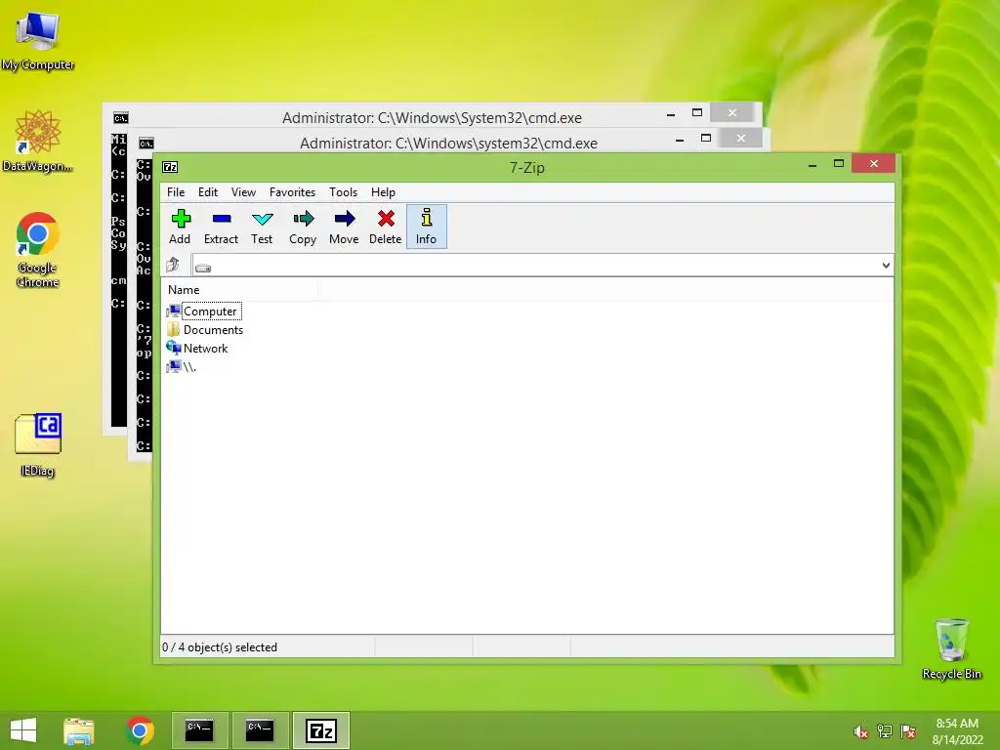Click the Test toolbar icon
Viewport: 1000px width, 750px height.
point(262,227)
